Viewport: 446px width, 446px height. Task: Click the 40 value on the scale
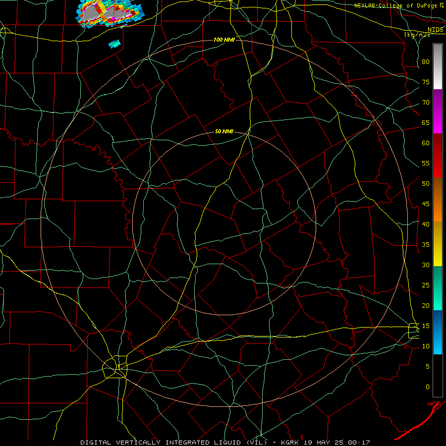tap(426, 224)
